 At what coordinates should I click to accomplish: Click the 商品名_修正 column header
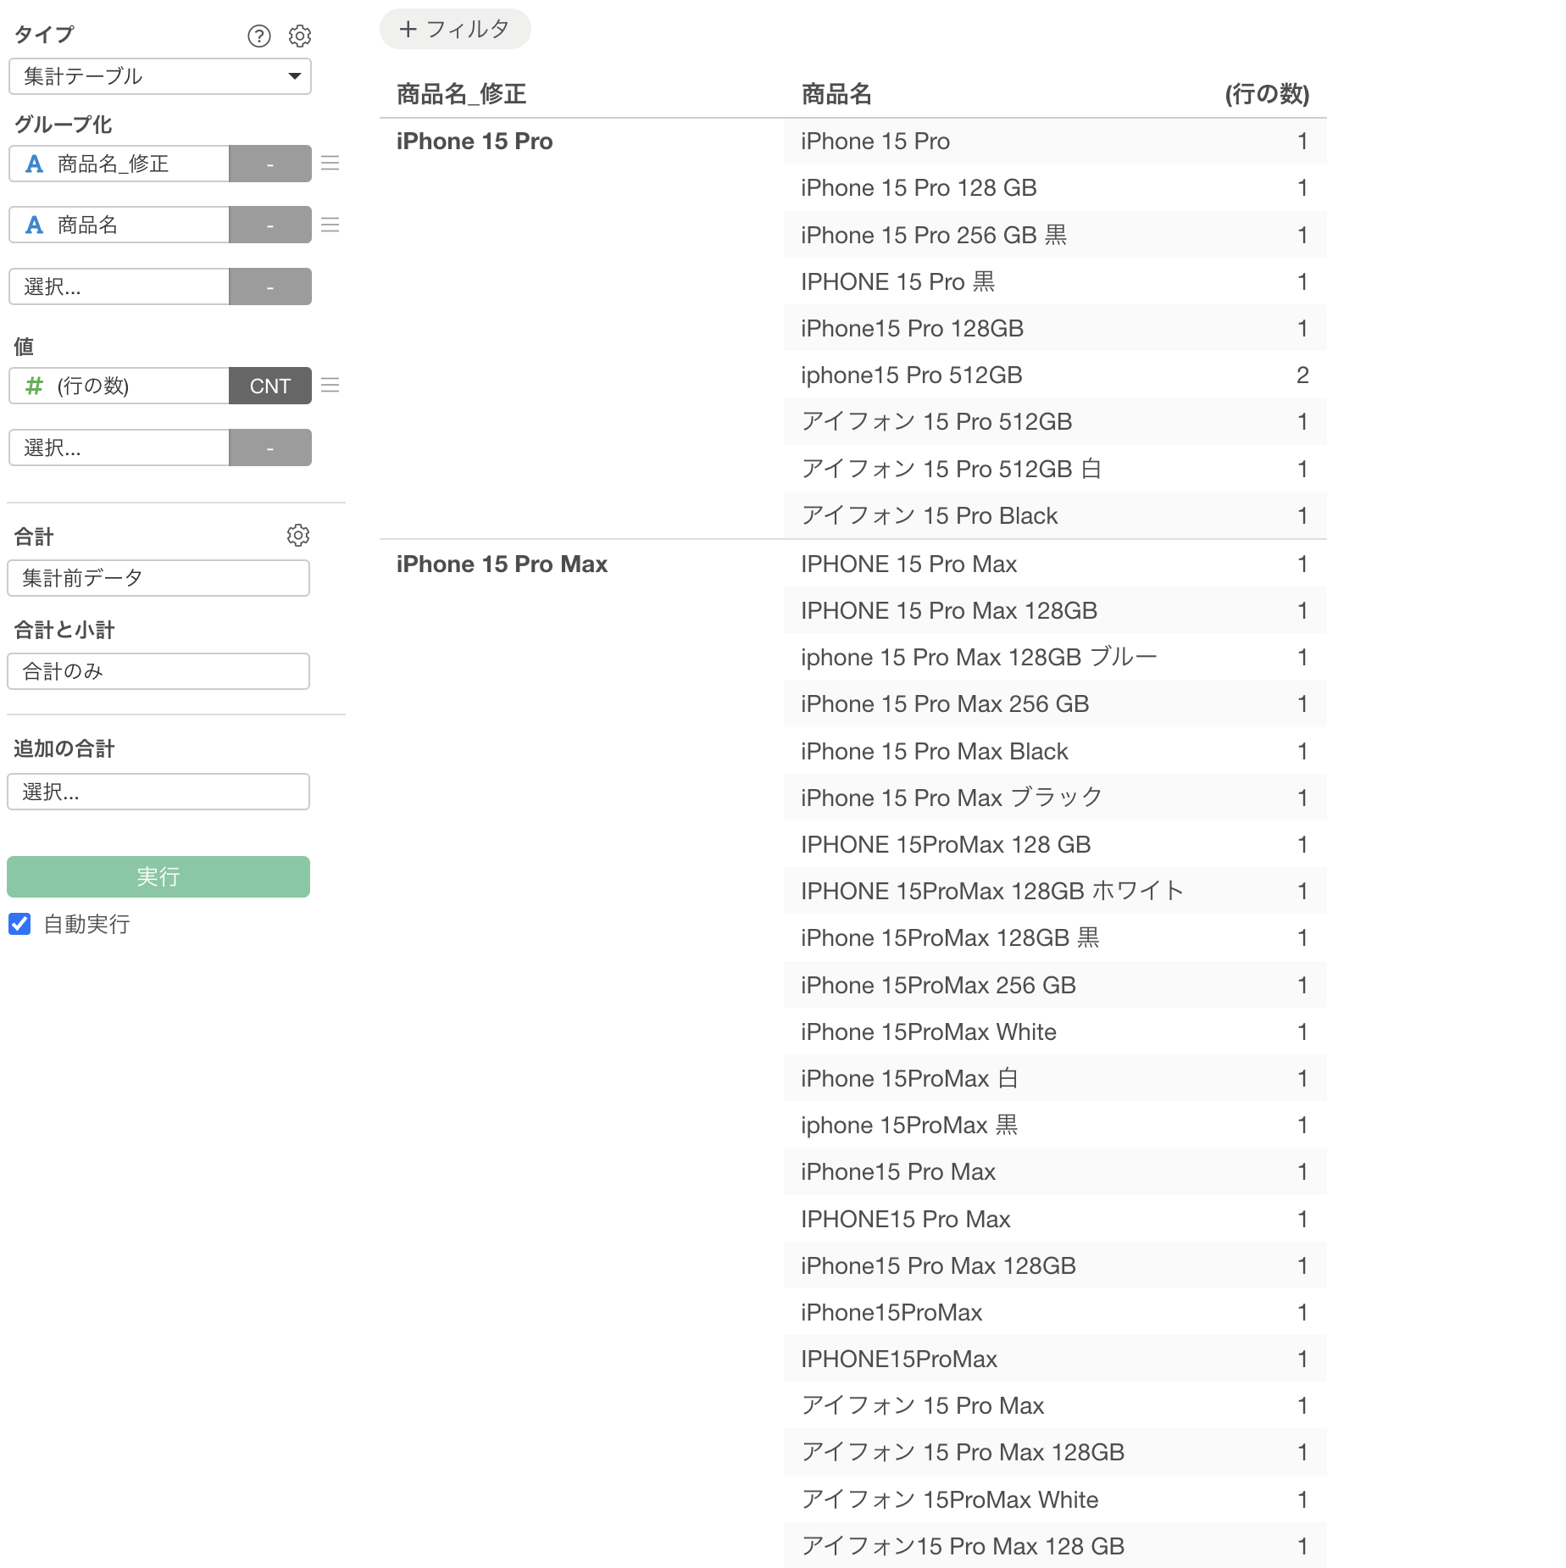tap(462, 94)
